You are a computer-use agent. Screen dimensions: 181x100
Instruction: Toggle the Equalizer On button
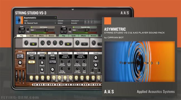point(68,44)
